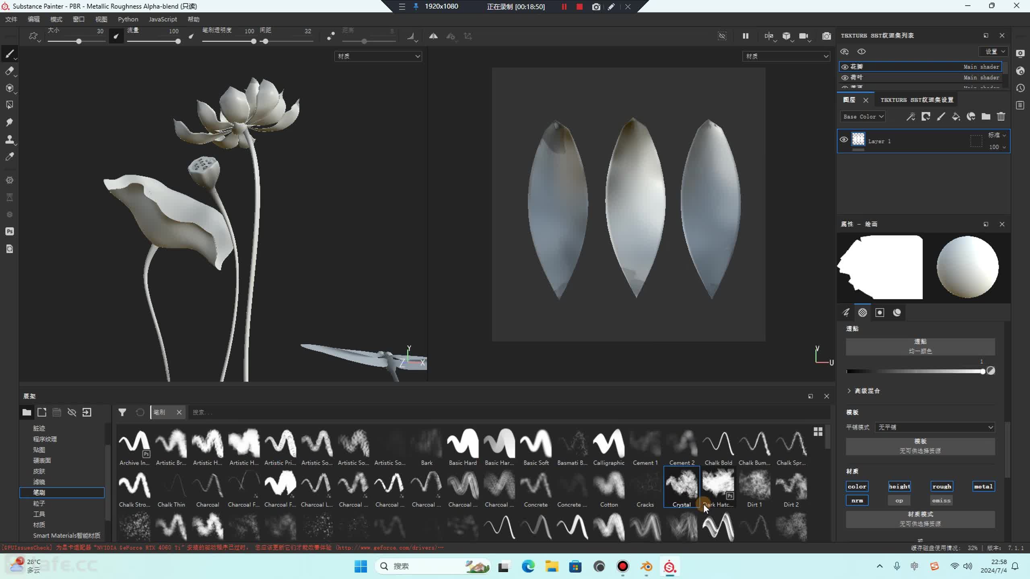Image resolution: width=1030 pixels, height=579 pixels.
Task: Toggle the height channel
Action: point(899,487)
